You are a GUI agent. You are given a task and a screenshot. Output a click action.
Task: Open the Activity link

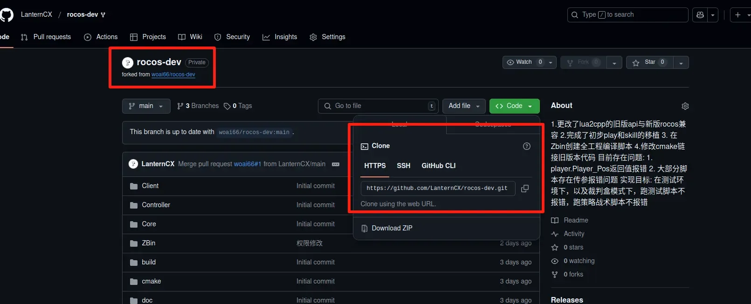[x=574, y=234]
